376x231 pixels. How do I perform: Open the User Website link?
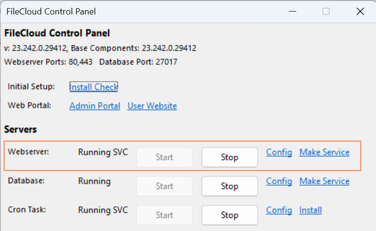(152, 106)
